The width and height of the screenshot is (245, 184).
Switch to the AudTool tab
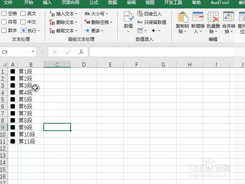[x=220, y=3]
